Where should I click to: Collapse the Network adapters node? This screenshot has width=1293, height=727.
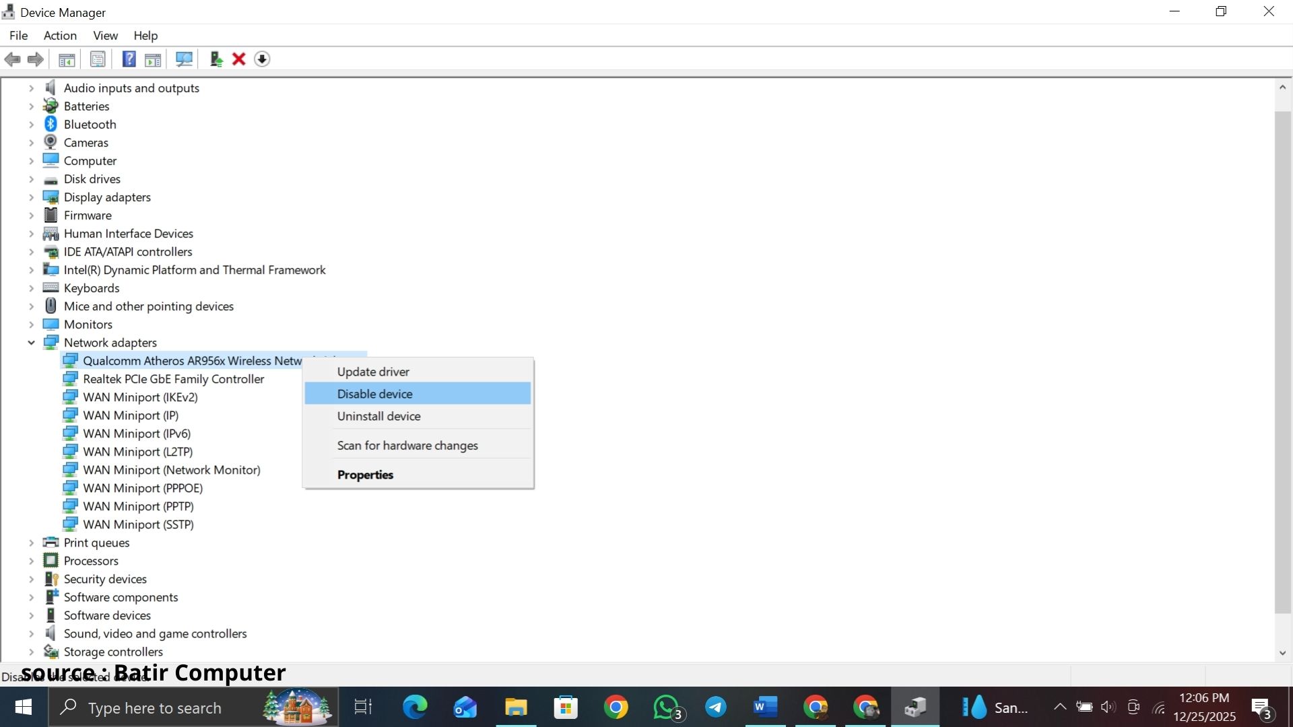click(31, 343)
